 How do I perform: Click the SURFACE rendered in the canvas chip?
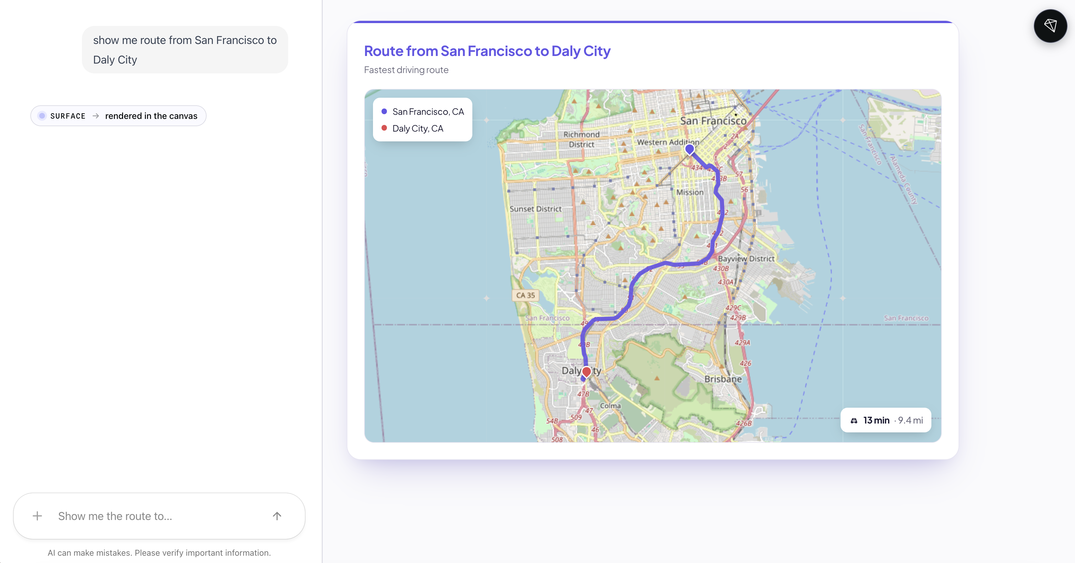point(118,116)
